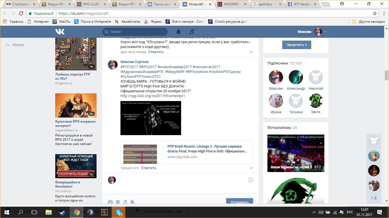
Task: Open Ваши скрины на серве 2 album
Action: pos(296,153)
